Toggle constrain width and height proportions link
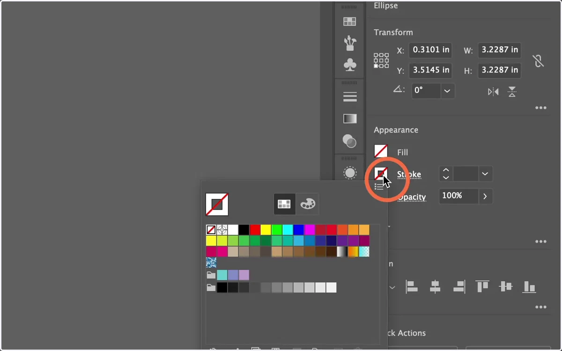The height and width of the screenshot is (351, 562). 538,60
